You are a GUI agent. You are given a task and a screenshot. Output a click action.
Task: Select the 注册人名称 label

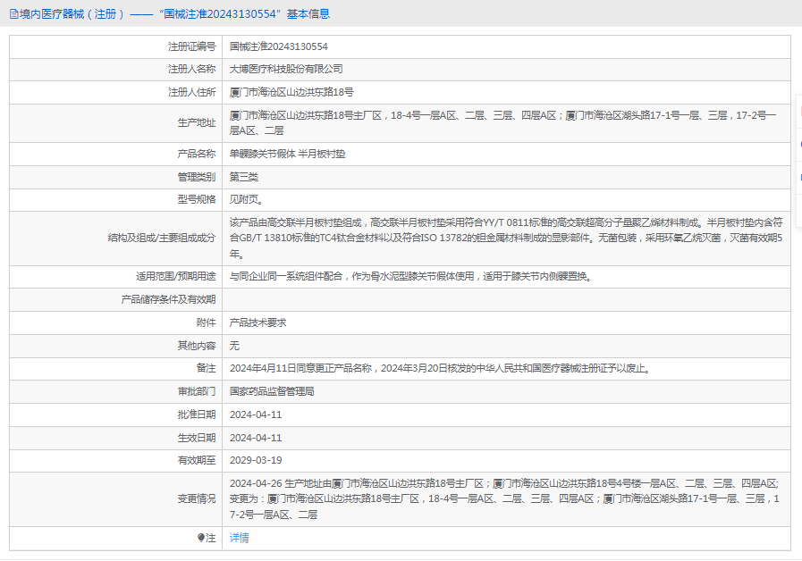coord(192,69)
